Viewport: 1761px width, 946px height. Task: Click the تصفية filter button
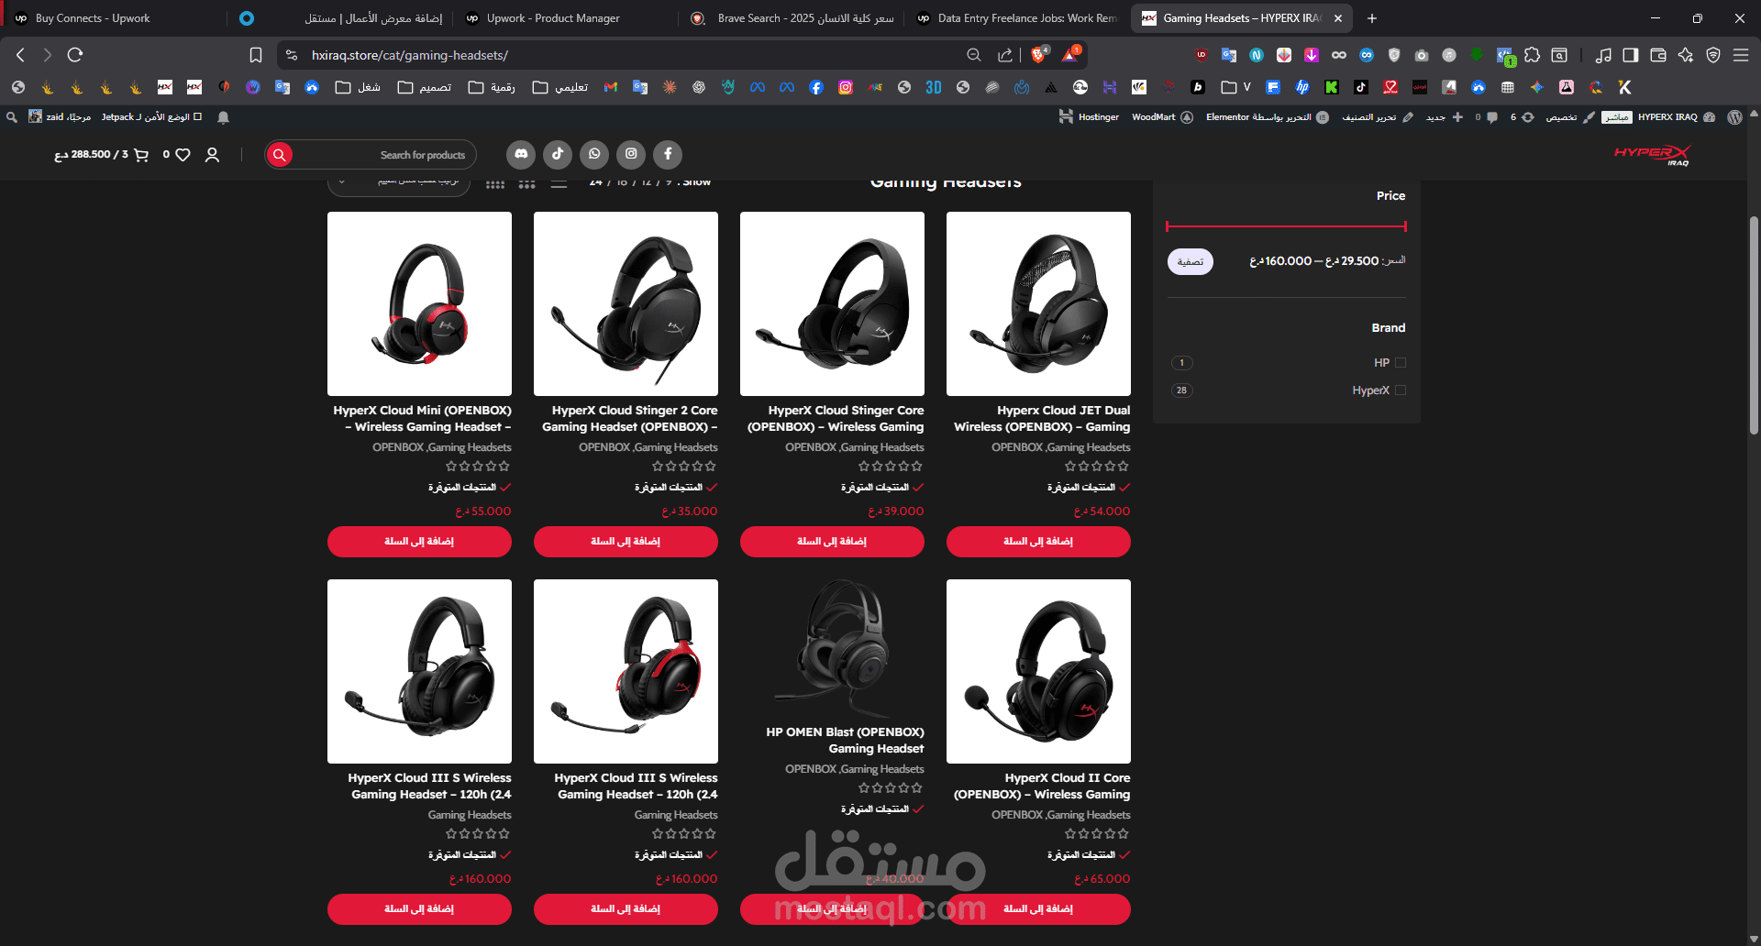click(1191, 262)
